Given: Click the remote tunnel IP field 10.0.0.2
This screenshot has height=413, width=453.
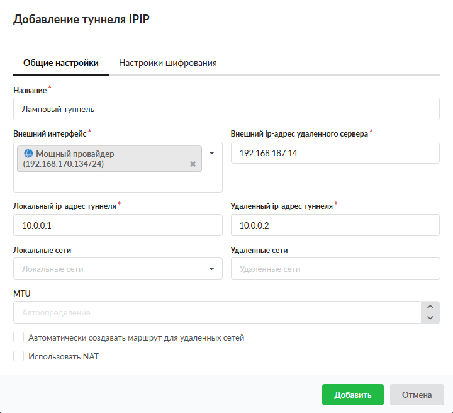Looking at the screenshot, I should point(335,225).
